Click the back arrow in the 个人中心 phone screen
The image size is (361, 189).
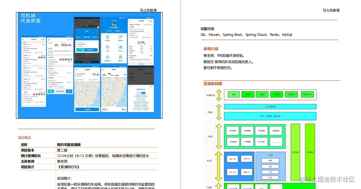click(104, 21)
